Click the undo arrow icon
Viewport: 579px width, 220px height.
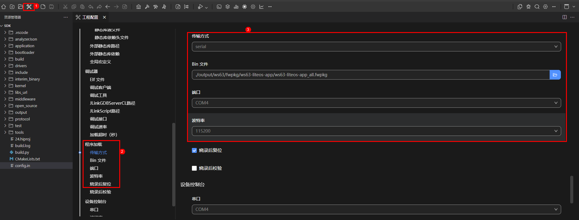pos(90,7)
